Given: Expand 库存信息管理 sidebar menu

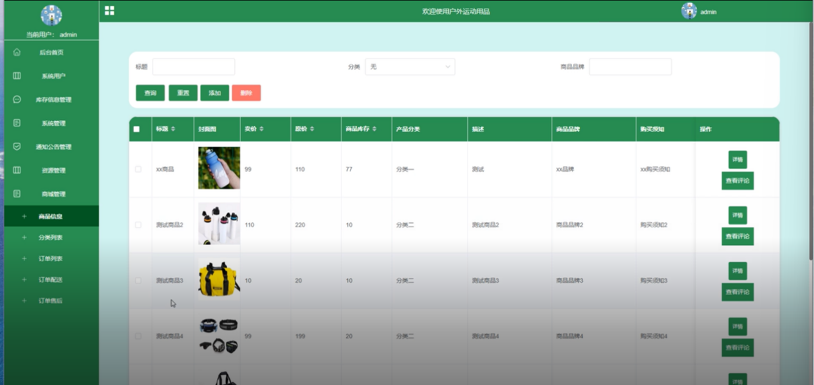Looking at the screenshot, I should pos(51,99).
